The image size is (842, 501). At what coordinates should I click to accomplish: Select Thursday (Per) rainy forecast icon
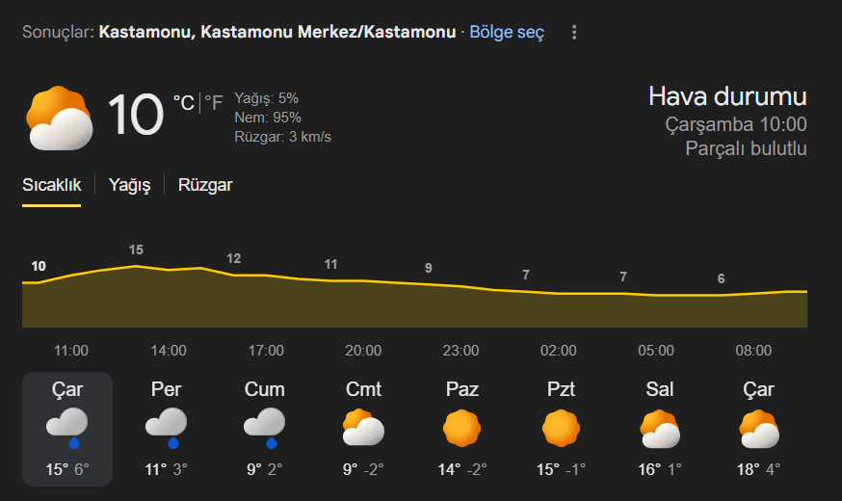(168, 428)
